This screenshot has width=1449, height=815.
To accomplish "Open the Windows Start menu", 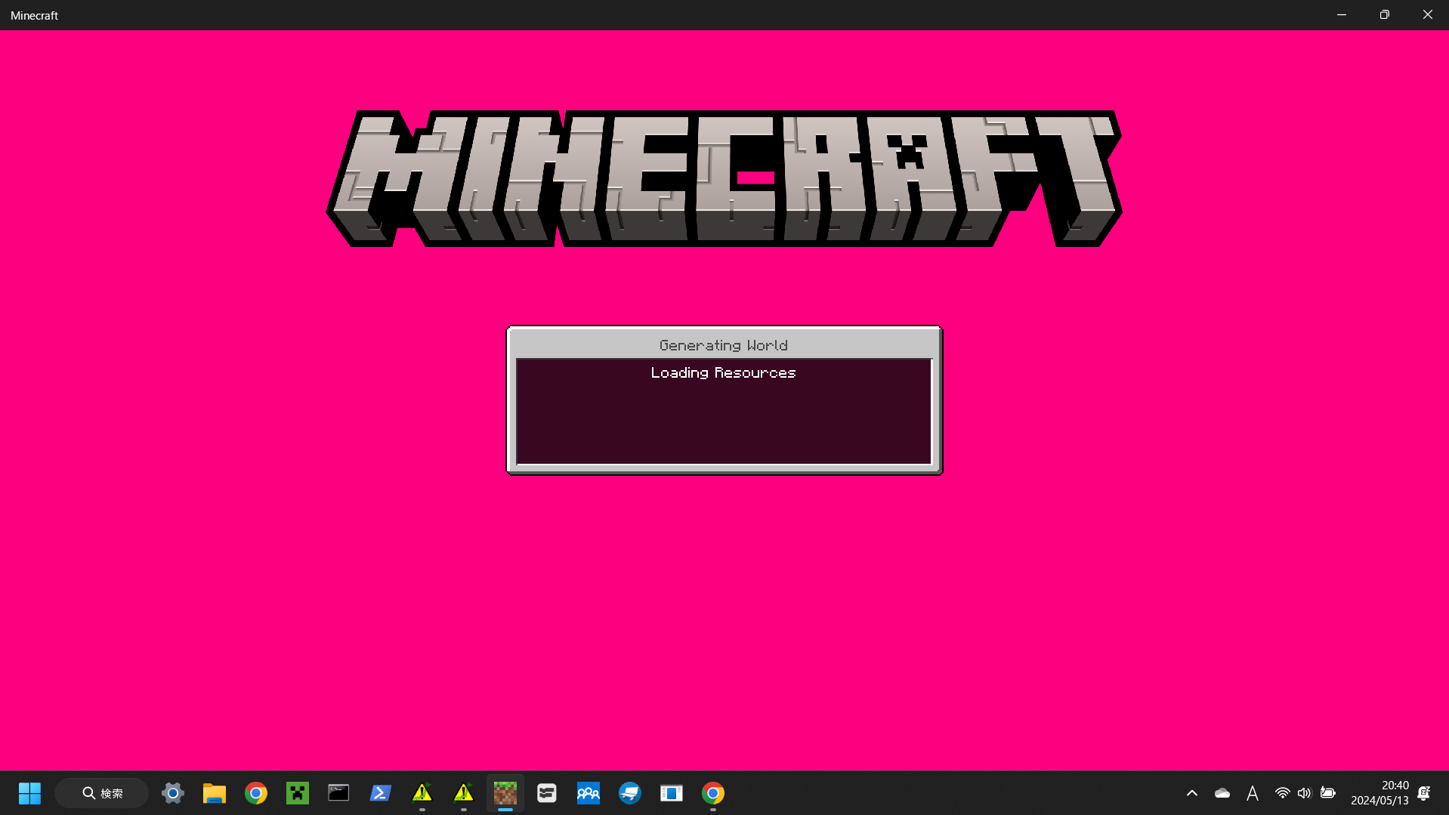I will pos(29,793).
